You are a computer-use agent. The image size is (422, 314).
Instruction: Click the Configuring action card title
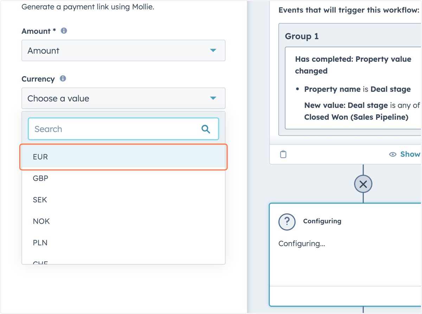(322, 221)
